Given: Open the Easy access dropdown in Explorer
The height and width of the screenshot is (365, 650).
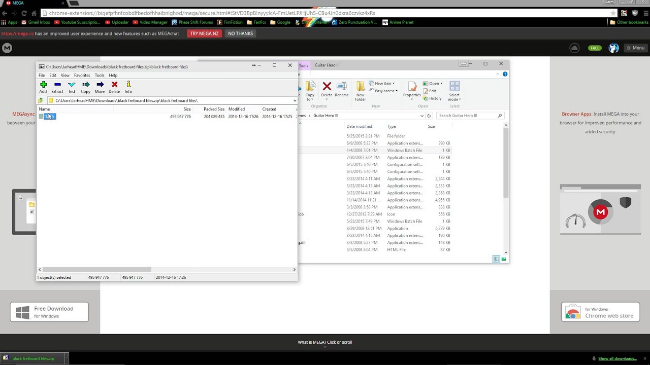Looking at the screenshot, I should [384, 91].
